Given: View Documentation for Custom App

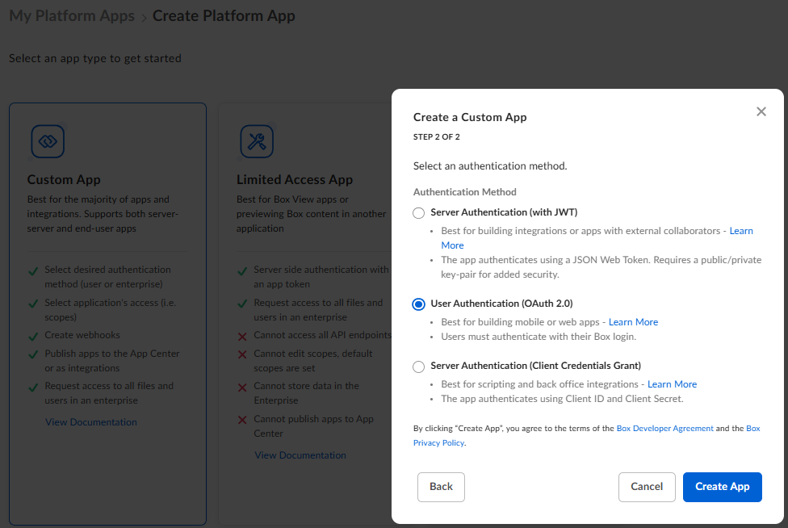Looking at the screenshot, I should tap(91, 422).
